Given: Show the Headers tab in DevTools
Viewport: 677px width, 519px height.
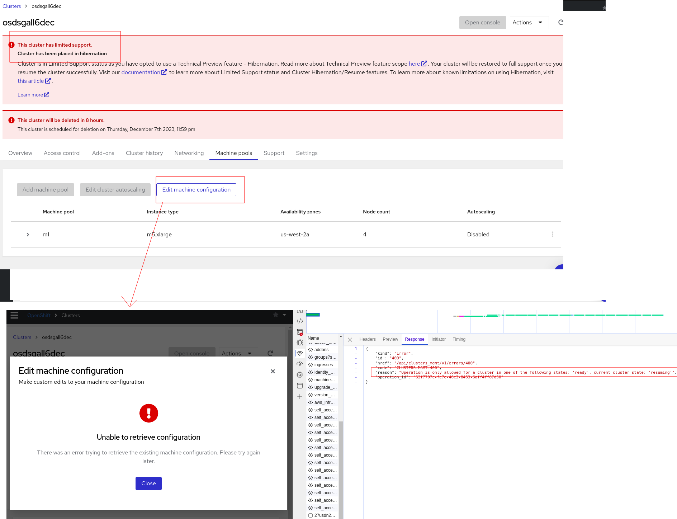Looking at the screenshot, I should pos(368,339).
